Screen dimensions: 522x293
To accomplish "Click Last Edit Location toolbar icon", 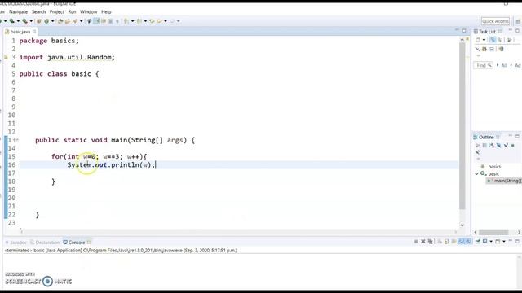I will coord(153,21).
